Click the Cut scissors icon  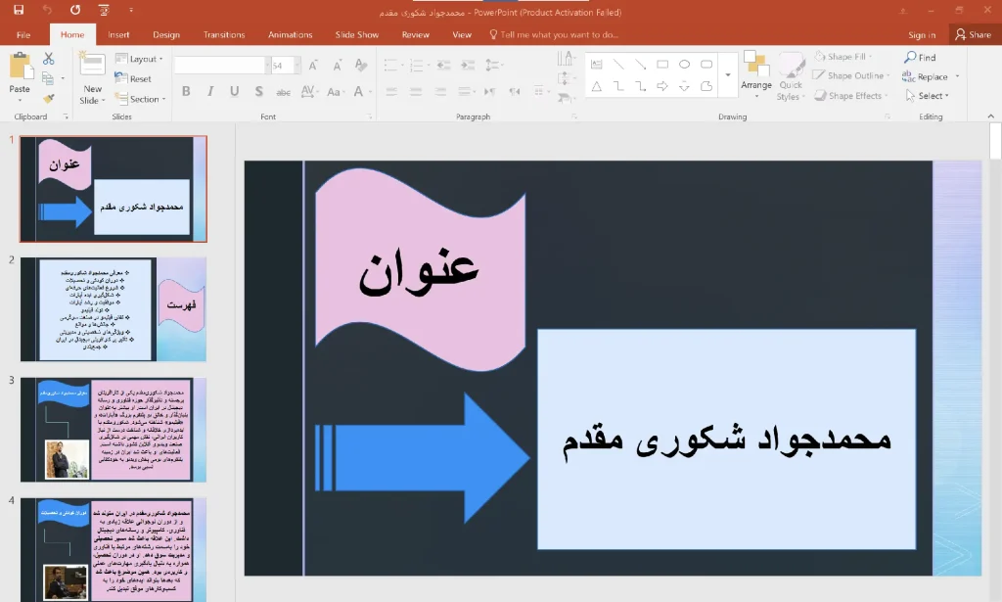(49, 58)
